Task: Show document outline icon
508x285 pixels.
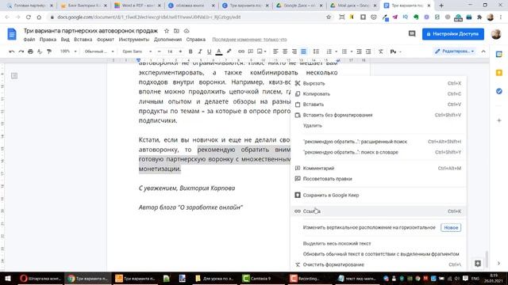Action: coord(14,76)
